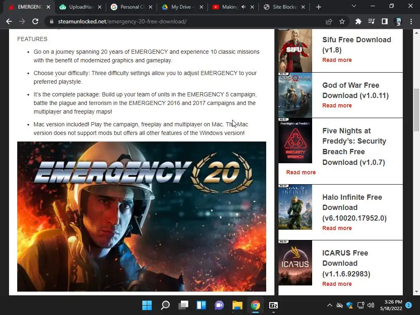This screenshot has height=315, width=420.
Task: Open ICARUS Free Download link
Action: click(346, 263)
